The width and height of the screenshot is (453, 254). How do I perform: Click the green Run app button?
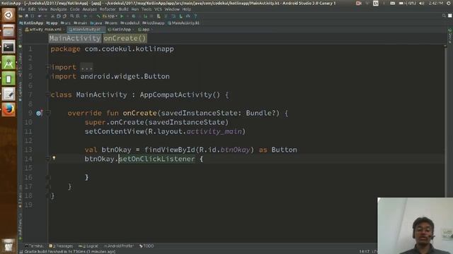122,16
